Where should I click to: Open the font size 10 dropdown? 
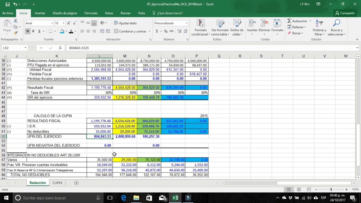point(63,23)
